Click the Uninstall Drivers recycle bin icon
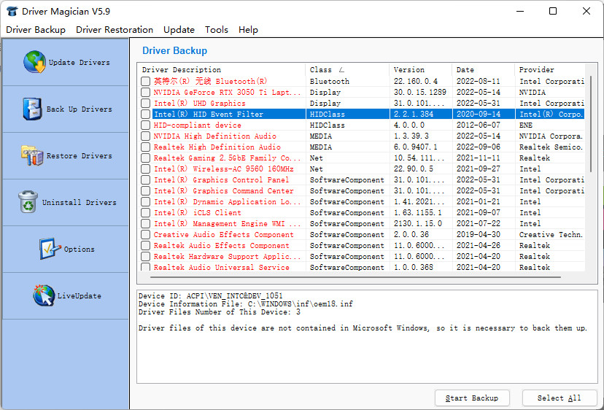 [x=28, y=202]
